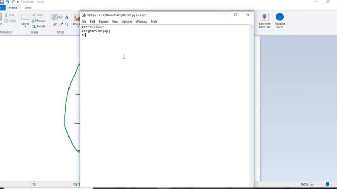Click the zoom out minus button
337x189 pixels.
[x=312, y=184]
